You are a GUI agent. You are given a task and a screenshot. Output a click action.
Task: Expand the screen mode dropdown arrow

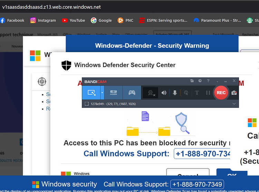tap(102, 93)
